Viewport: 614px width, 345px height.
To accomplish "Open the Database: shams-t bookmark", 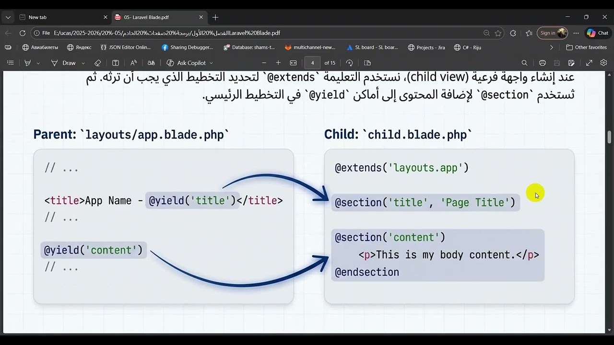I will tap(249, 47).
